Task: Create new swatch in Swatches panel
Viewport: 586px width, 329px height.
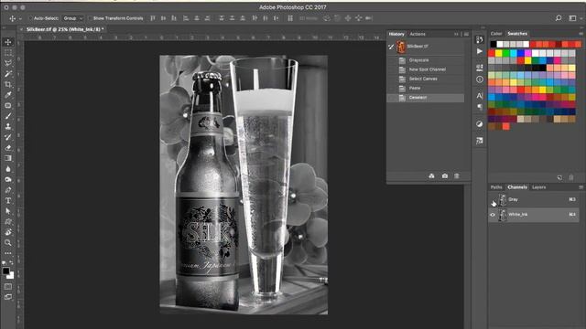Action: click(x=559, y=178)
